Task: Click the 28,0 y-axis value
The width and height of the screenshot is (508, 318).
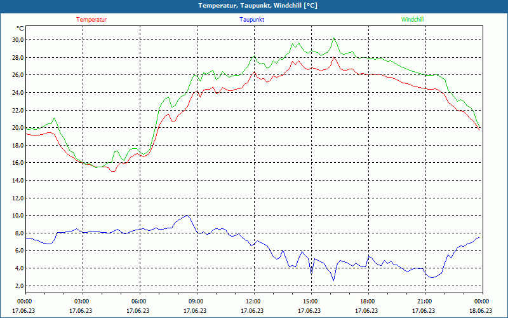Action: click(x=18, y=57)
